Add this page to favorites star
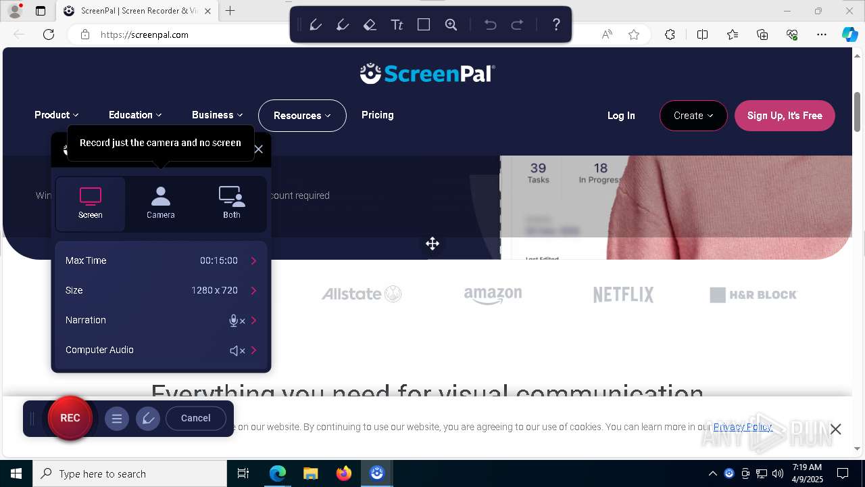 [x=634, y=34]
